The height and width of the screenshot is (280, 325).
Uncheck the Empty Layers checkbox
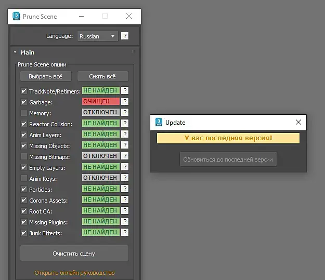pos(24,167)
